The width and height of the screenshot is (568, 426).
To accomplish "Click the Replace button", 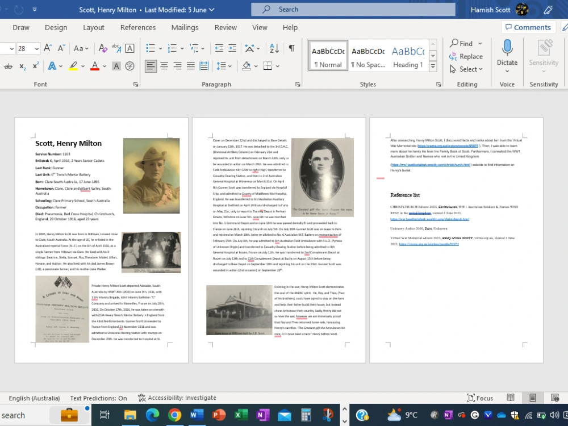I will pos(466,56).
